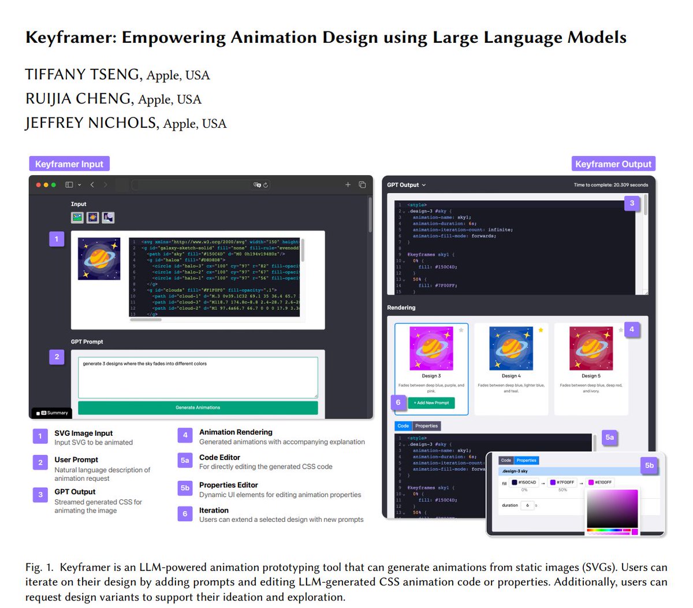The image size is (693, 608).
Task: Toggle the browser sidebar icon
Action: (x=69, y=185)
